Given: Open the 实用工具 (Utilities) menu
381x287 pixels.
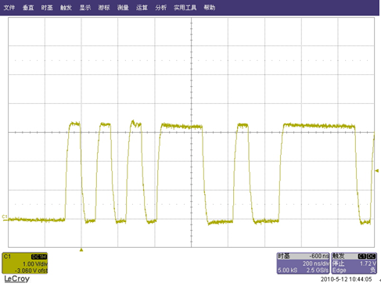Looking at the screenshot, I should coord(185,8).
